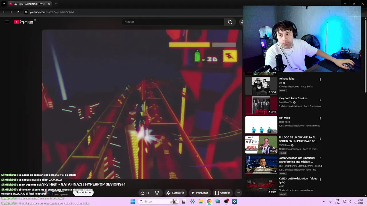Go to ESPN Fans channel name
Screen dimensions: 367x206
pyautogui.click(x=284, y=145)
